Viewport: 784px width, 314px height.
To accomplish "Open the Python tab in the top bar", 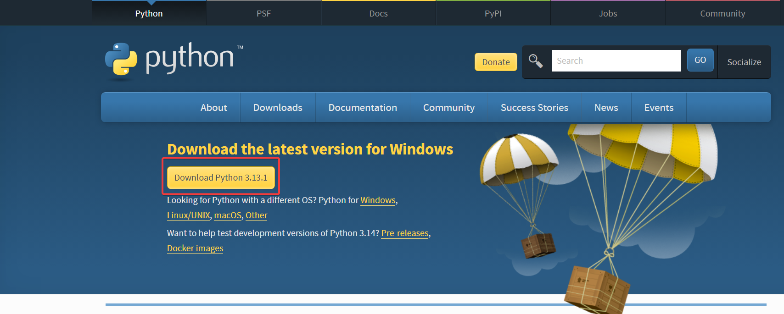I will pos(149,13).
